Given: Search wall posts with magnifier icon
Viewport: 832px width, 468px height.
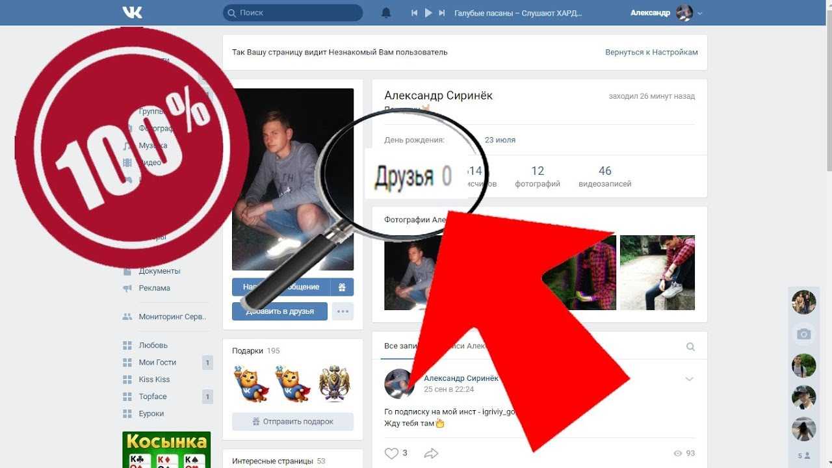Looking at the screenshot, I should pyautogui.click(x=690, y=346).
